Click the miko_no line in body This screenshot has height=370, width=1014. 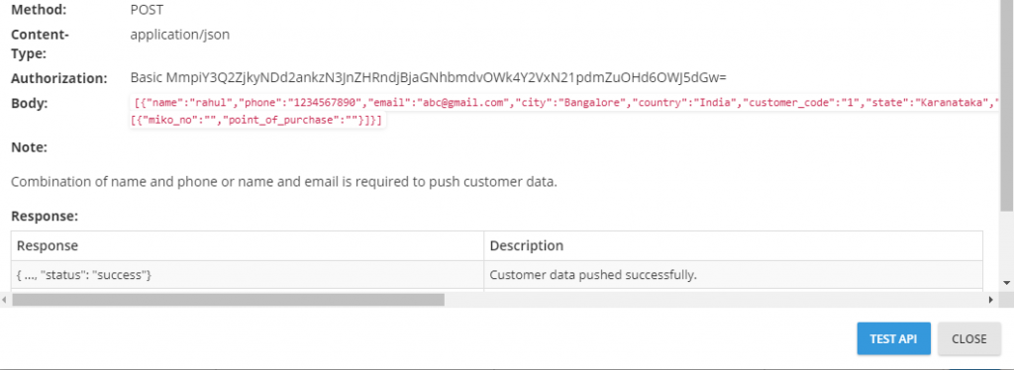(256, 121)
